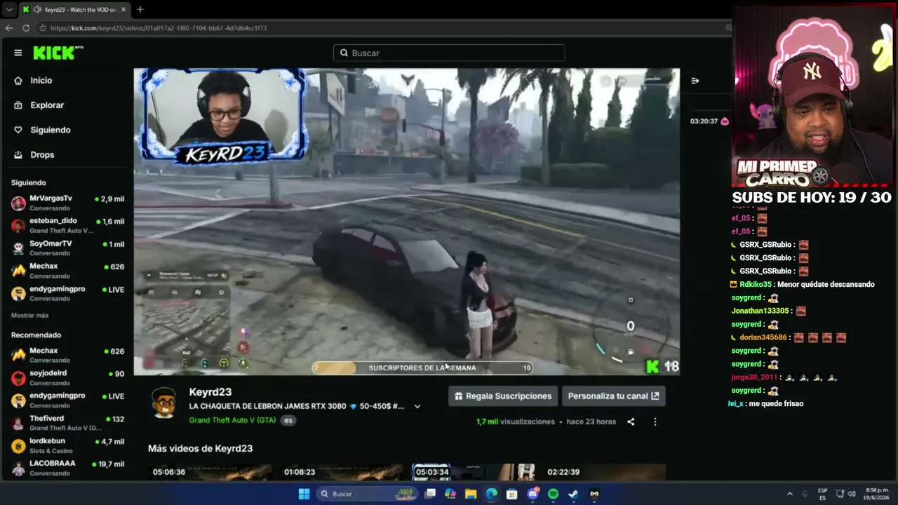Open the 05:06:36 video thumbnail
Screen dimensions: 898x505
pos(209,471)
